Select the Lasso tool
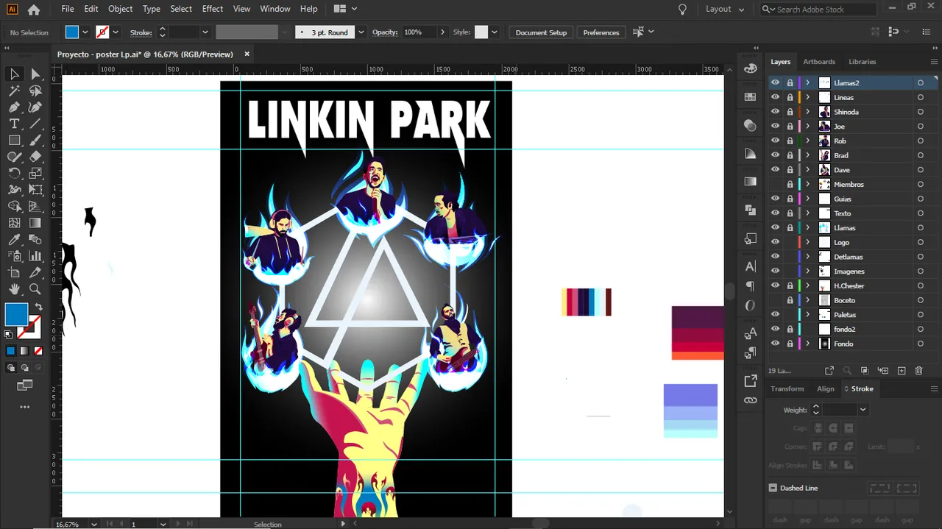942x529 pixels. 35,90
